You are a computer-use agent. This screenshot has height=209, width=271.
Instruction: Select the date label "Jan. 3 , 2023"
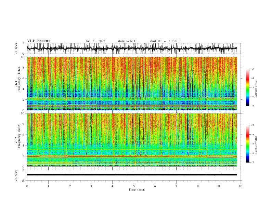95,41
